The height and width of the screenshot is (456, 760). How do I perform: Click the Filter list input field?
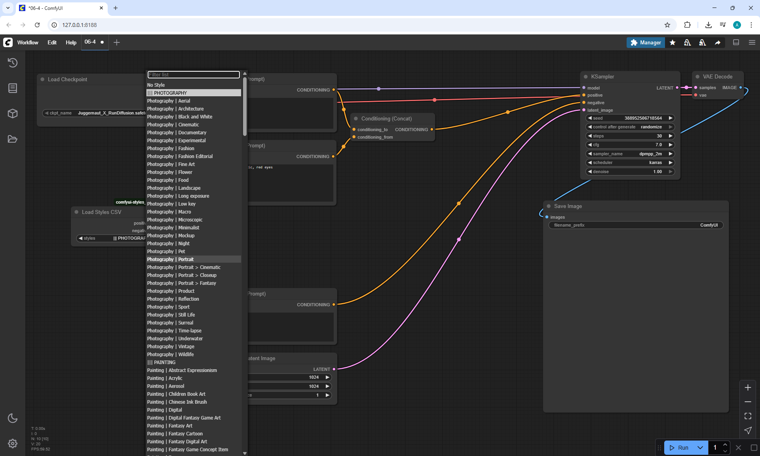pos(194,74)
